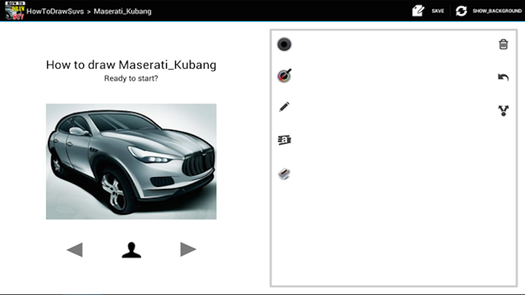Image resolution: width=525 pixels, height=295 pixels.
Task: Click the refresh background icon
Action: 461,11
